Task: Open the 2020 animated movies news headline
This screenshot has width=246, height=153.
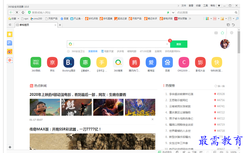Action: (78, 95)
